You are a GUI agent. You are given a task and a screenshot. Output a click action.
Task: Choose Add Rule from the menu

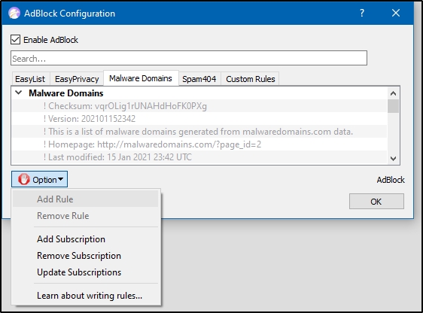(x=86, y=199)
